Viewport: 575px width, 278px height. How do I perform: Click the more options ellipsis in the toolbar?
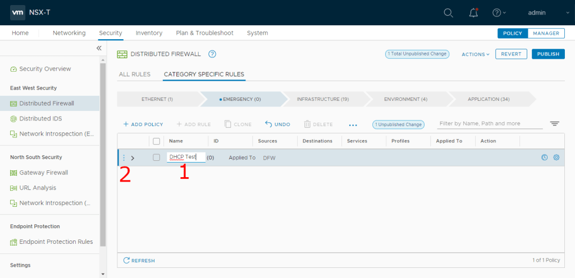(353, 124)
